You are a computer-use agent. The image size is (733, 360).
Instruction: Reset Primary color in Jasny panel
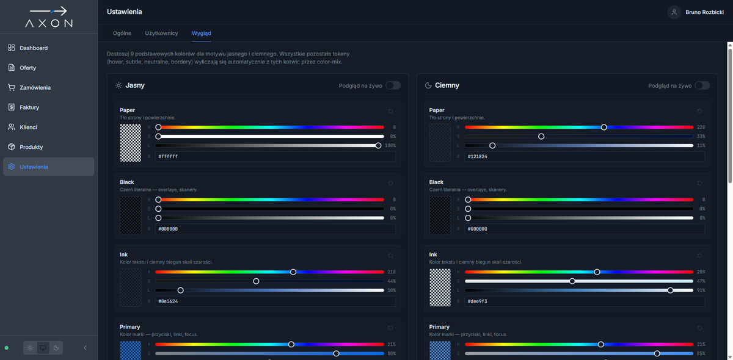click(x=390, y=328)
